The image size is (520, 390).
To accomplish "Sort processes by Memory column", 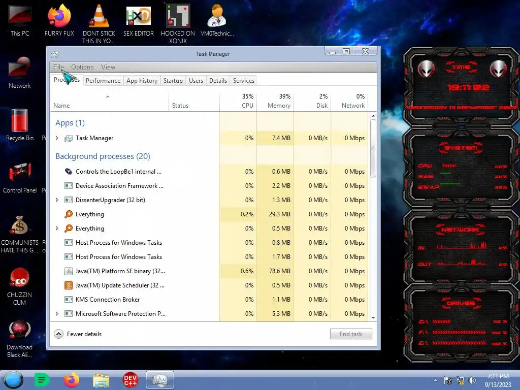I will pyautogui.click(x=275, y=102).
